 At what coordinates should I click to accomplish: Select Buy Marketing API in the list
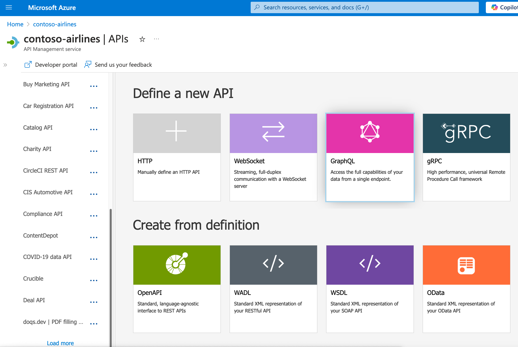click(x=46, y=84)
